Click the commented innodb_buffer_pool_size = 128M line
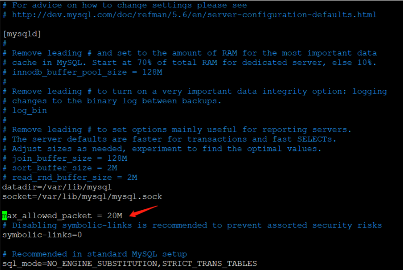 tap(82, 72)
